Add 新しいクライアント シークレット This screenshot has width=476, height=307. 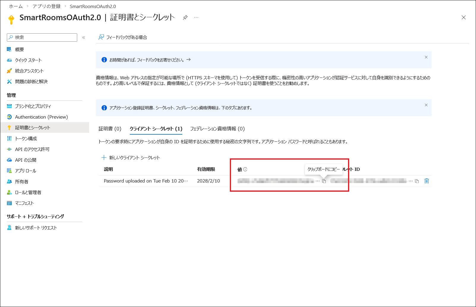tap(131, 158)
